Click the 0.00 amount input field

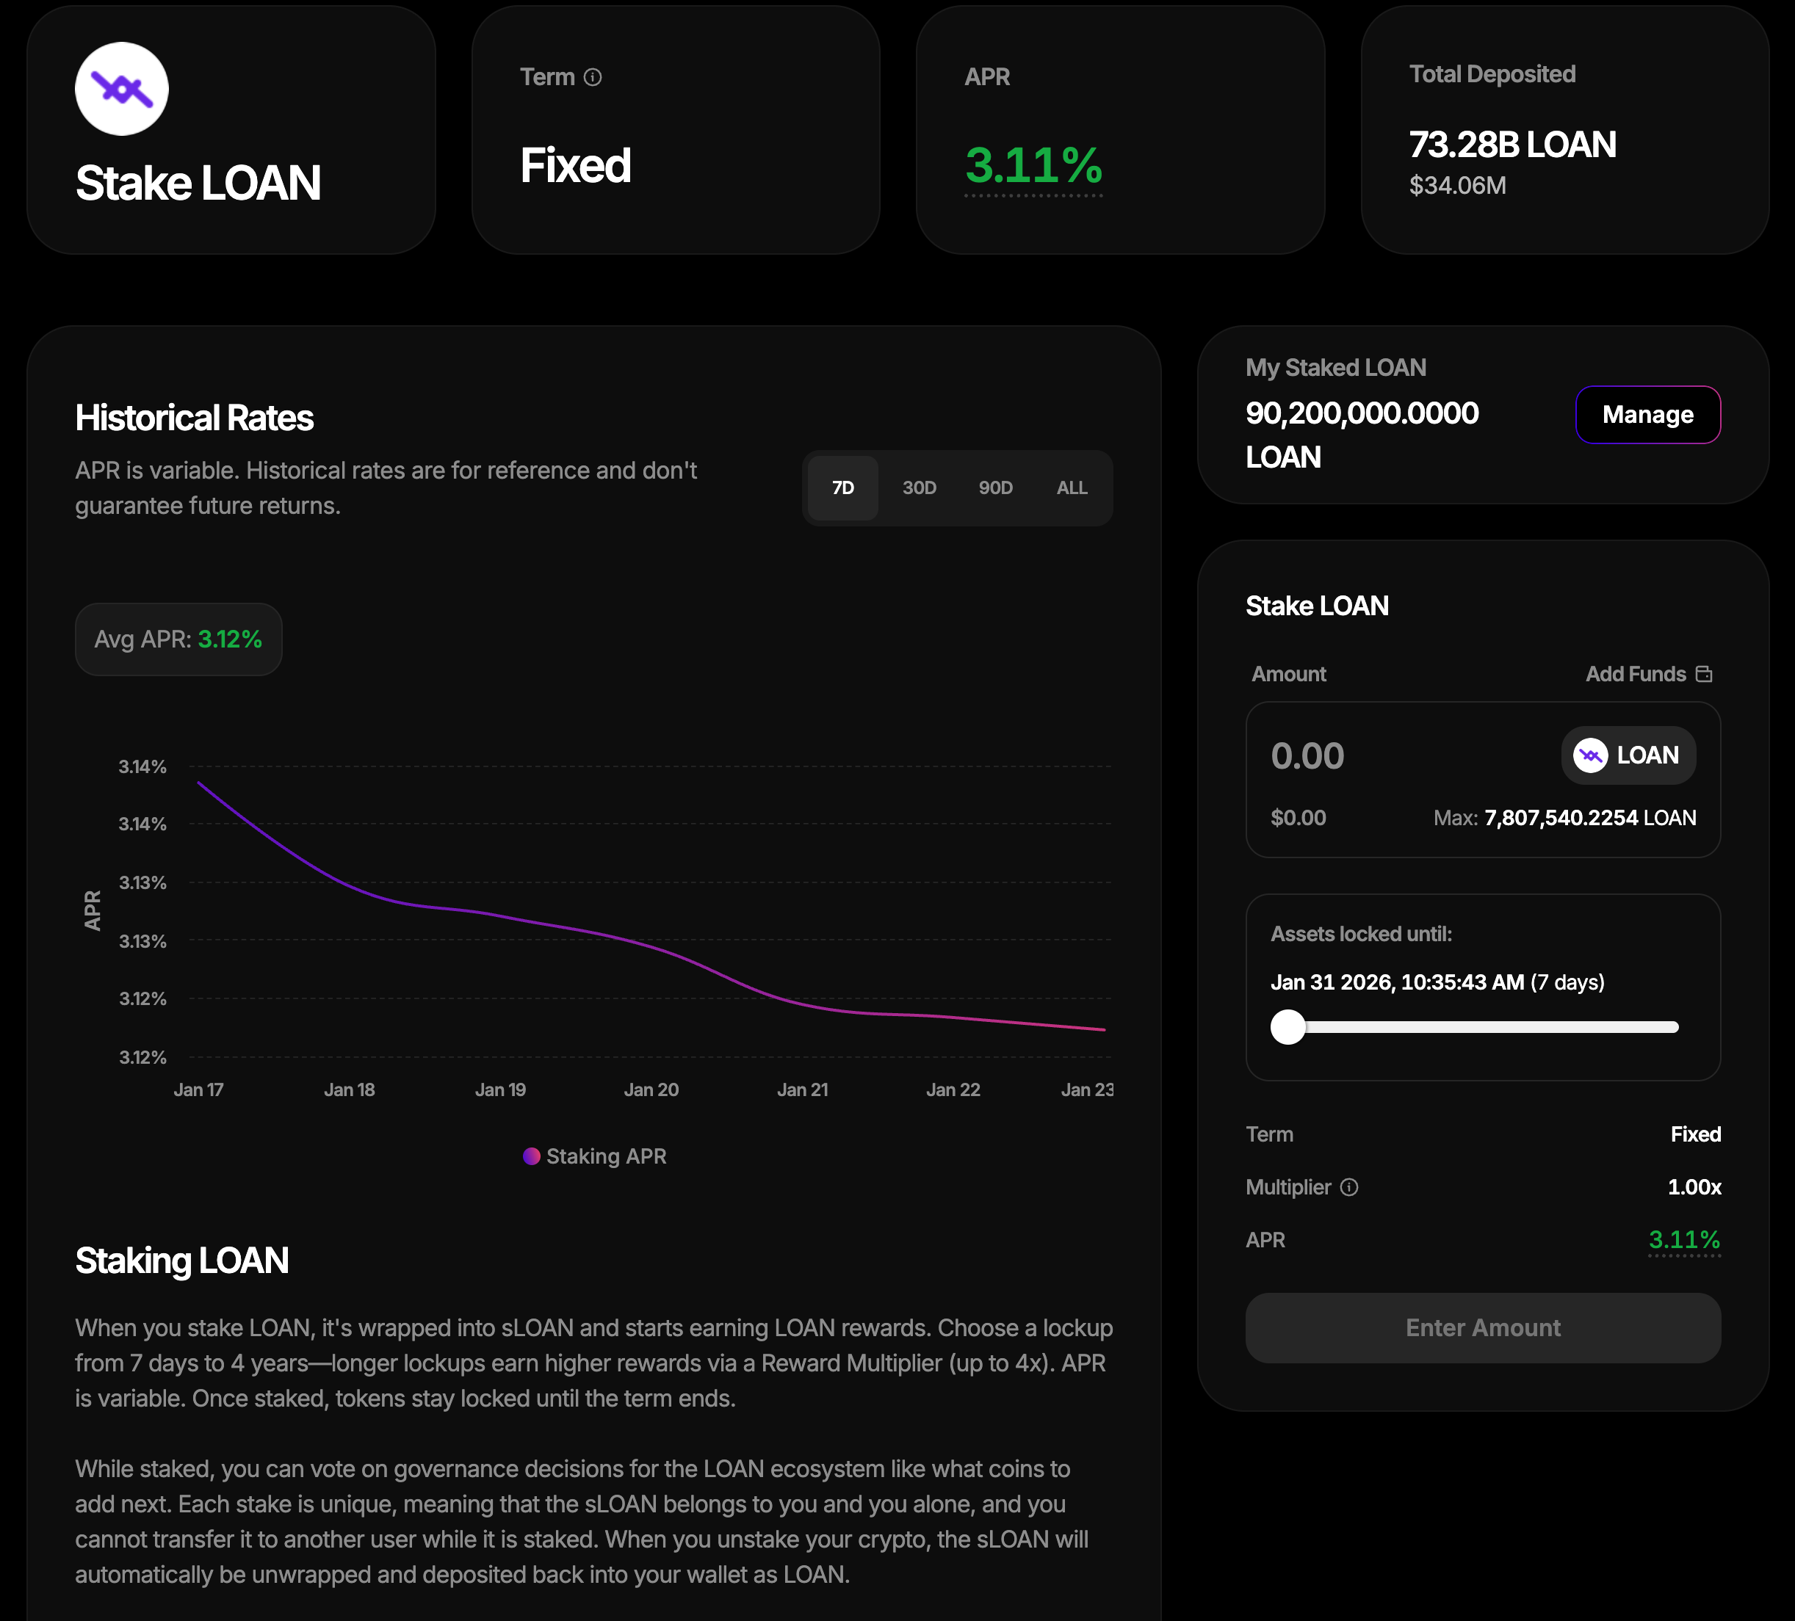point(1307,755)
